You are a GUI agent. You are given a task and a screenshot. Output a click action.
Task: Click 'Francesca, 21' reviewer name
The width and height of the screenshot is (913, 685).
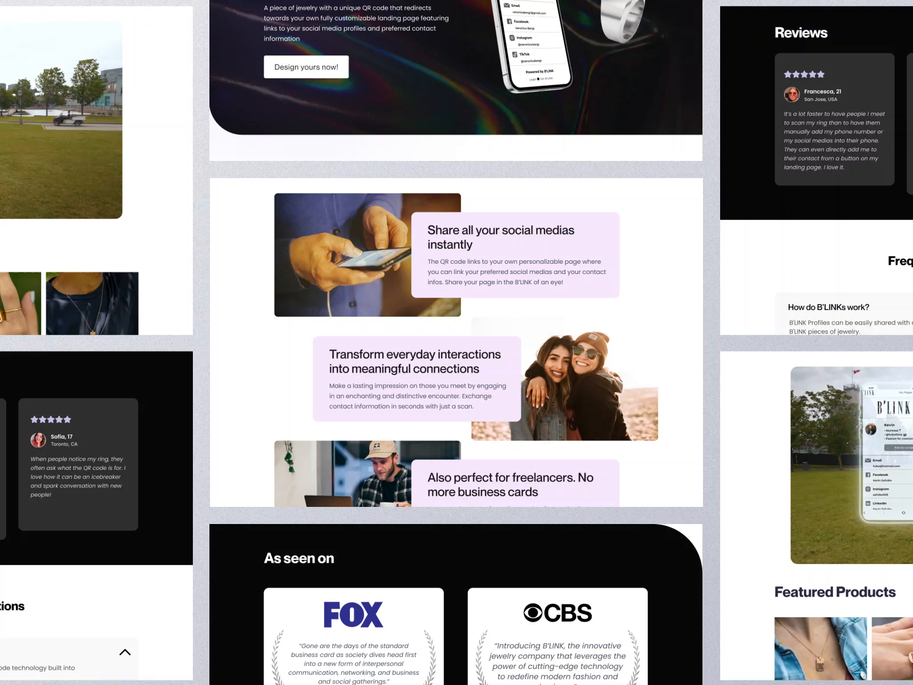(x=822, y=91)
